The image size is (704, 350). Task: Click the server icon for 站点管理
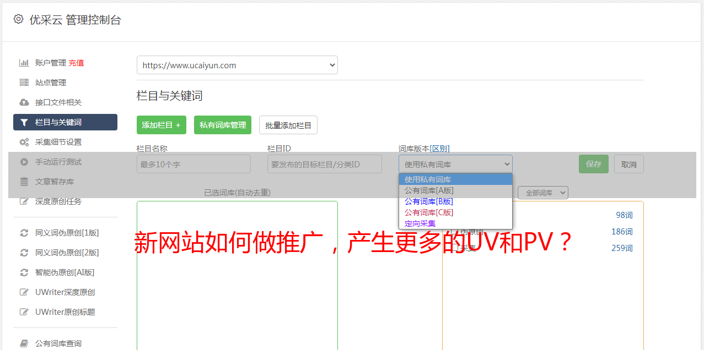[x=24, y=83]
